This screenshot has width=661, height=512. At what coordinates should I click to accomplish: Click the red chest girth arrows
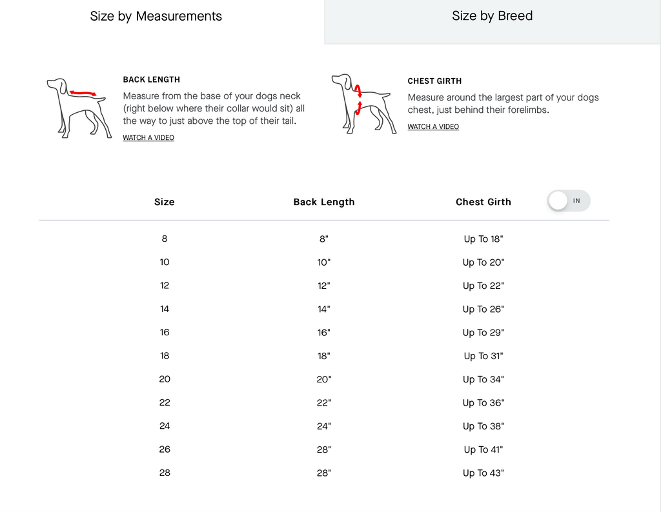(x=358, y=99)
